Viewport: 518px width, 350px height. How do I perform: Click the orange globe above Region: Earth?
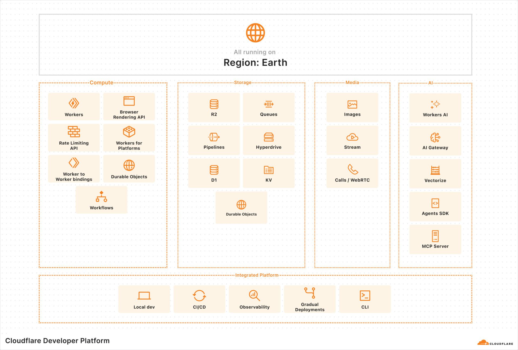point(255,33)
